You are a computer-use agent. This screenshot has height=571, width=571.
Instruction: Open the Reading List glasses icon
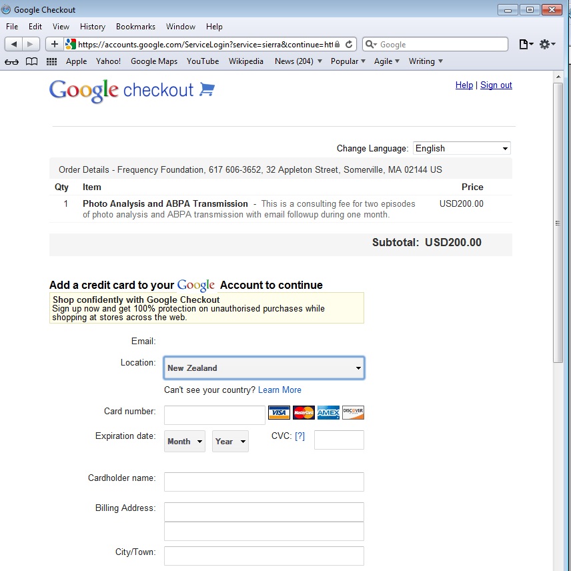point(11,61)
